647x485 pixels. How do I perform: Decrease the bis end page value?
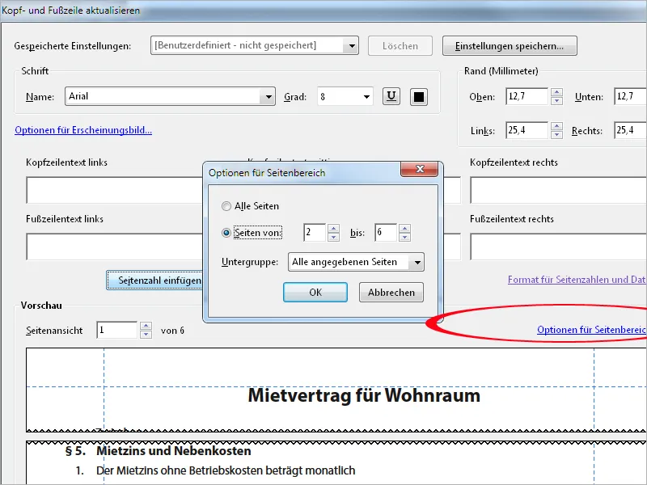click(x=405, y=237)
